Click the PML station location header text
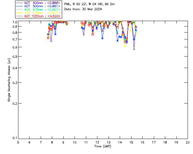Screen dimensions: 193x154 coord(90,4)
